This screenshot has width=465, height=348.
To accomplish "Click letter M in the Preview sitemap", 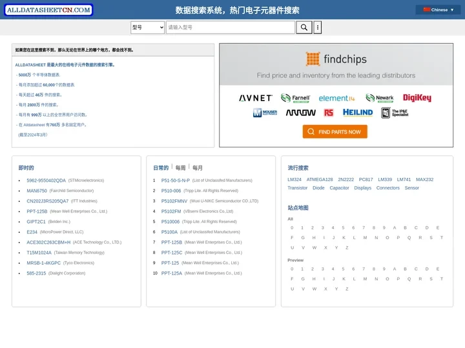I will (x=365, y=279).
